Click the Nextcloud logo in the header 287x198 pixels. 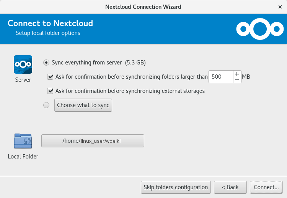(x=260, y=29)
